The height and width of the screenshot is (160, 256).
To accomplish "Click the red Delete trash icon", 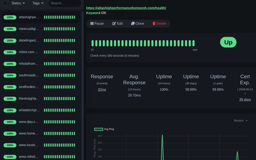I will click(x=154, y=23).
